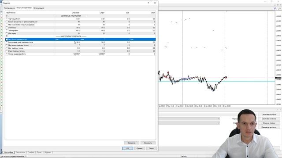Select Start cell of Макс спред row
The image size is (282, 158).
[93, 33]
